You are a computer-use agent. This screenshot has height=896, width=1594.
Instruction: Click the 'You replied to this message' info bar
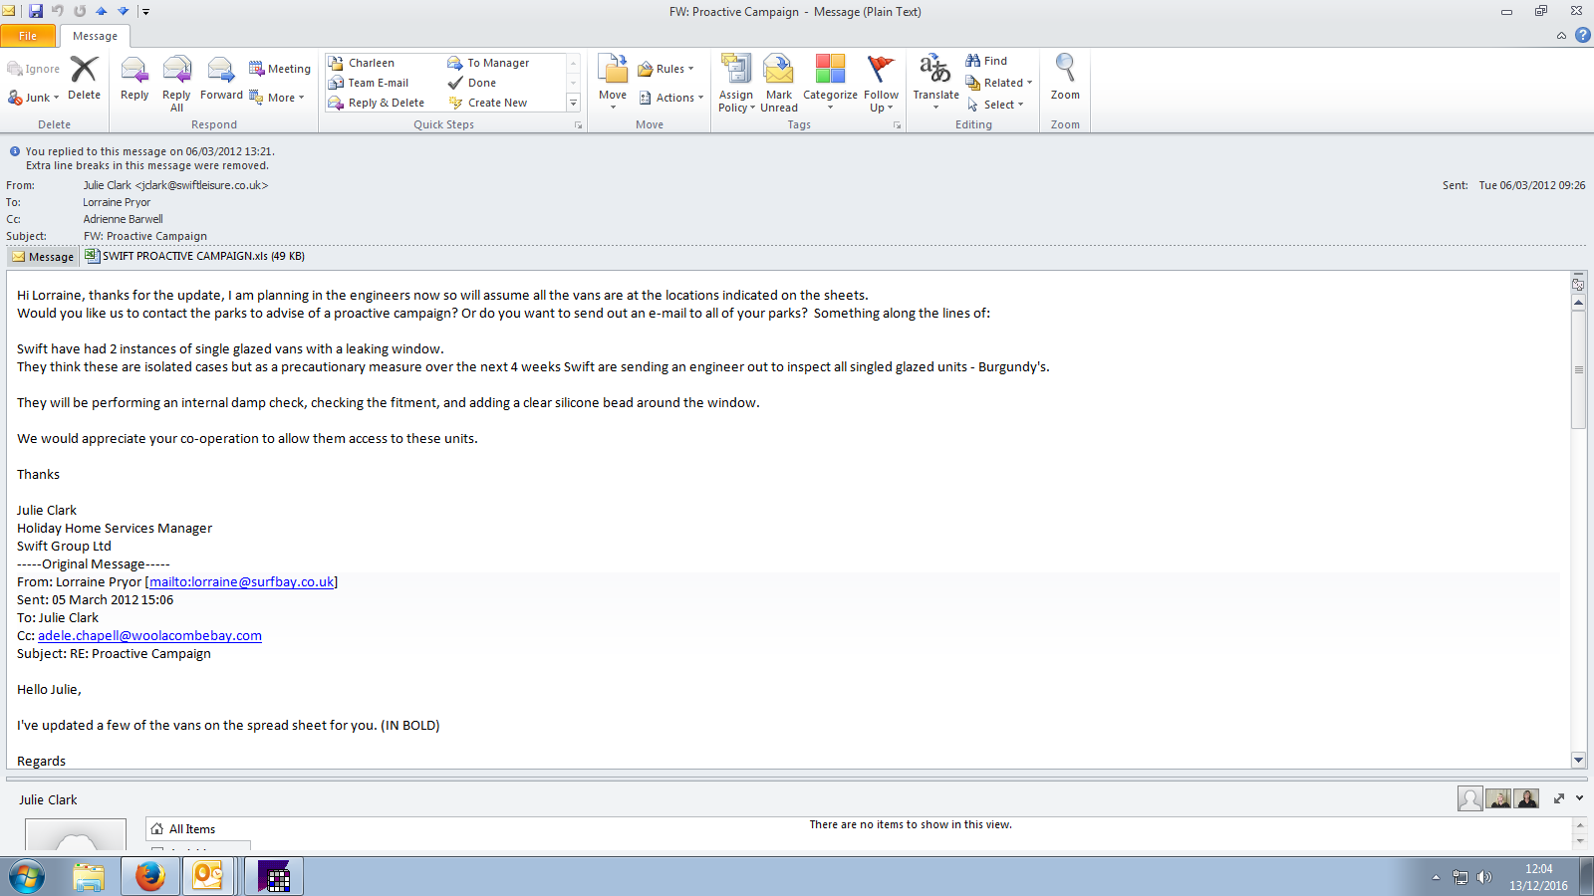click(x=149, y=151)
